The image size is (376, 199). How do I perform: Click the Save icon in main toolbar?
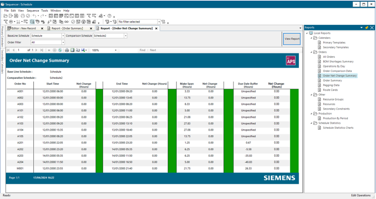coord(16,16)
